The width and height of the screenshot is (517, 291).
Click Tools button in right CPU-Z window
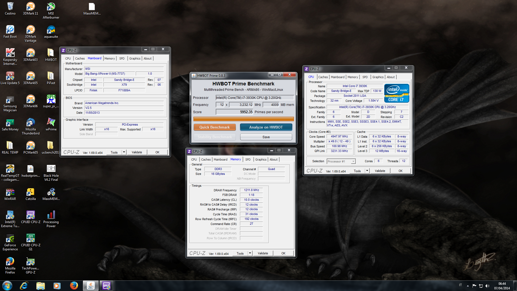click(x=357, y=171)
